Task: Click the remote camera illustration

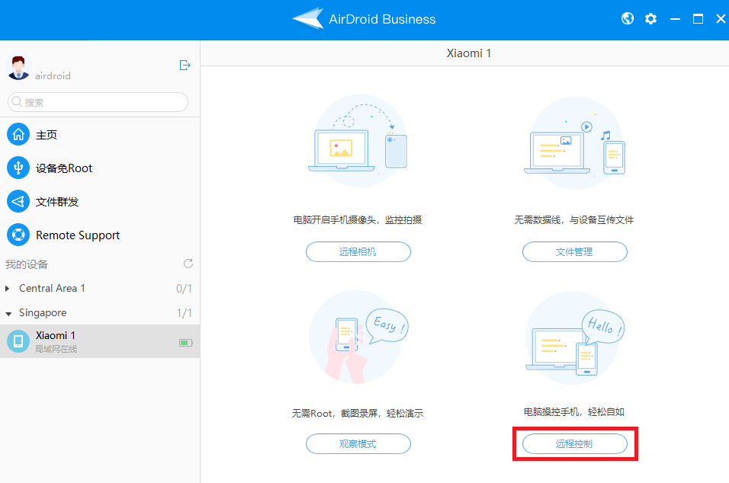Action: coord(358,141)
